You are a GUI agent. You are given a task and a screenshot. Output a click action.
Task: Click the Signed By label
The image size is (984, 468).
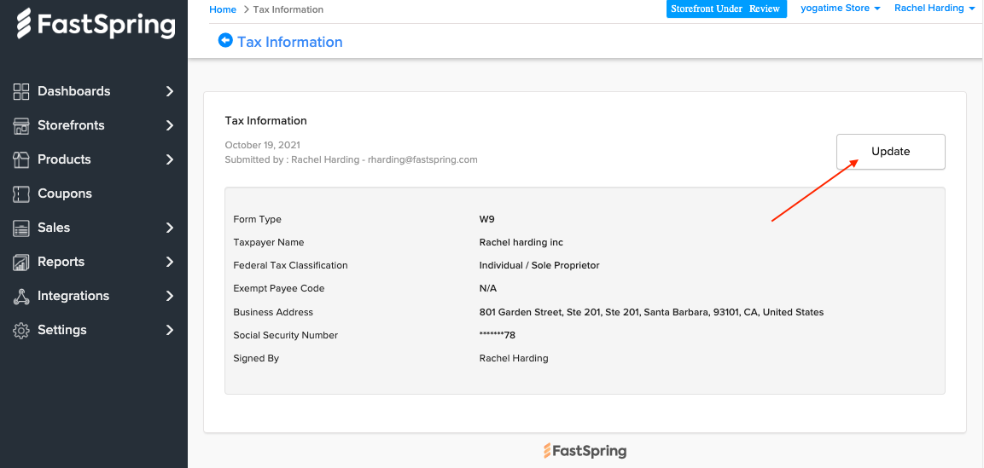(256, 358)
